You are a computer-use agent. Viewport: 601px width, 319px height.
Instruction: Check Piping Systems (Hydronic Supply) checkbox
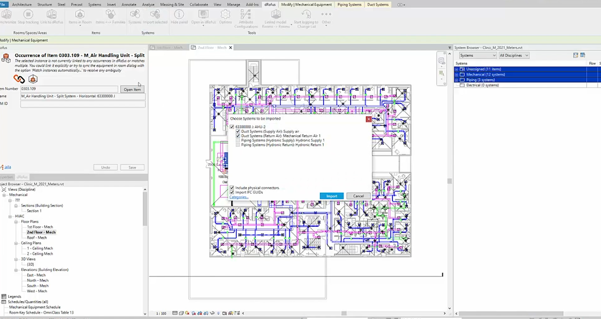pos(238,140)
